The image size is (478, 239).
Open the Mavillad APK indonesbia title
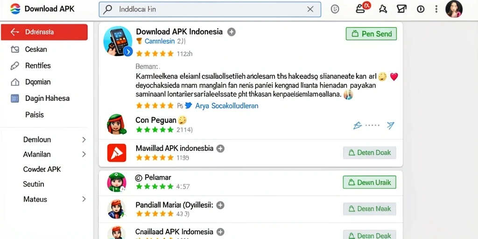tap(175, 148)
